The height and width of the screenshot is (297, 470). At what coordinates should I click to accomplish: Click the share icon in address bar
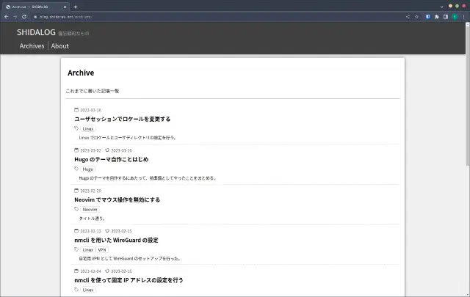(x=408, y=17)
